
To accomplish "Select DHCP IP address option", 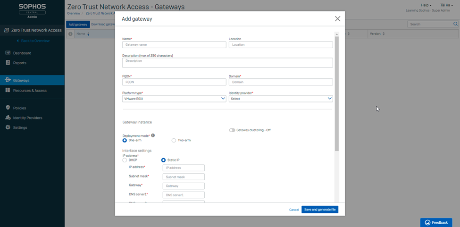I will pyautogui.click(x=125, y=160).
